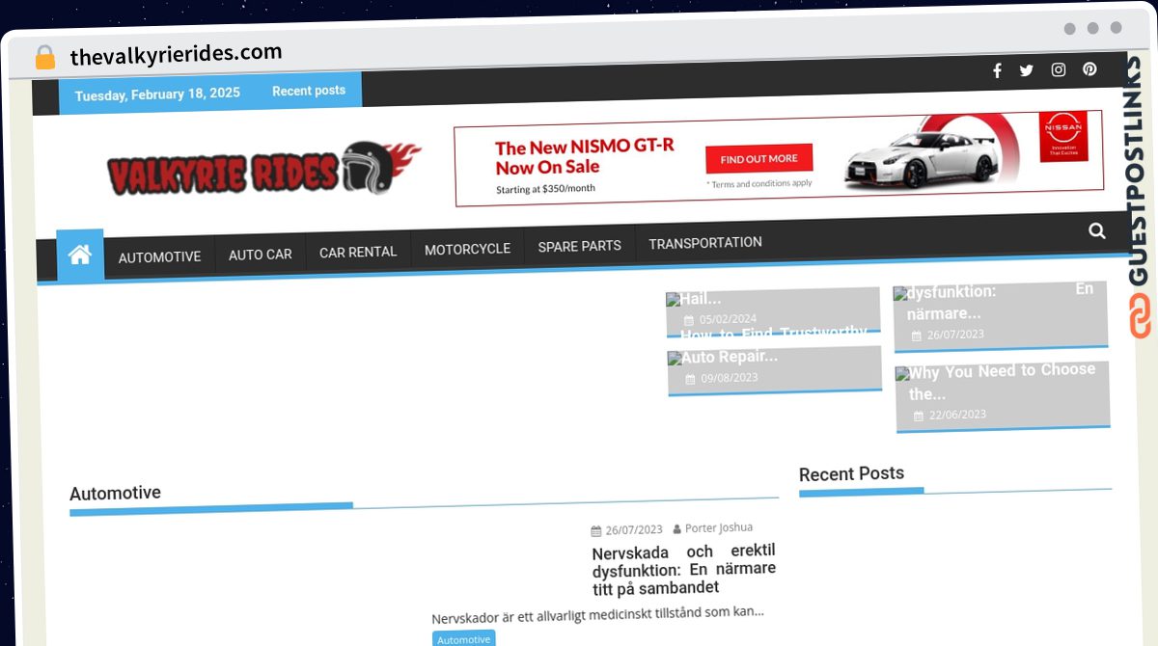Click the FIND OUT MORE ad button

759,158
